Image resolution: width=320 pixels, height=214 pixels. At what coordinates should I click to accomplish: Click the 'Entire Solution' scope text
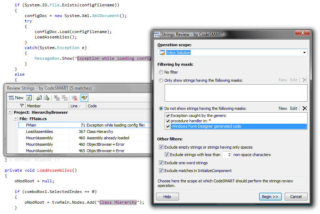click(178, 53)
